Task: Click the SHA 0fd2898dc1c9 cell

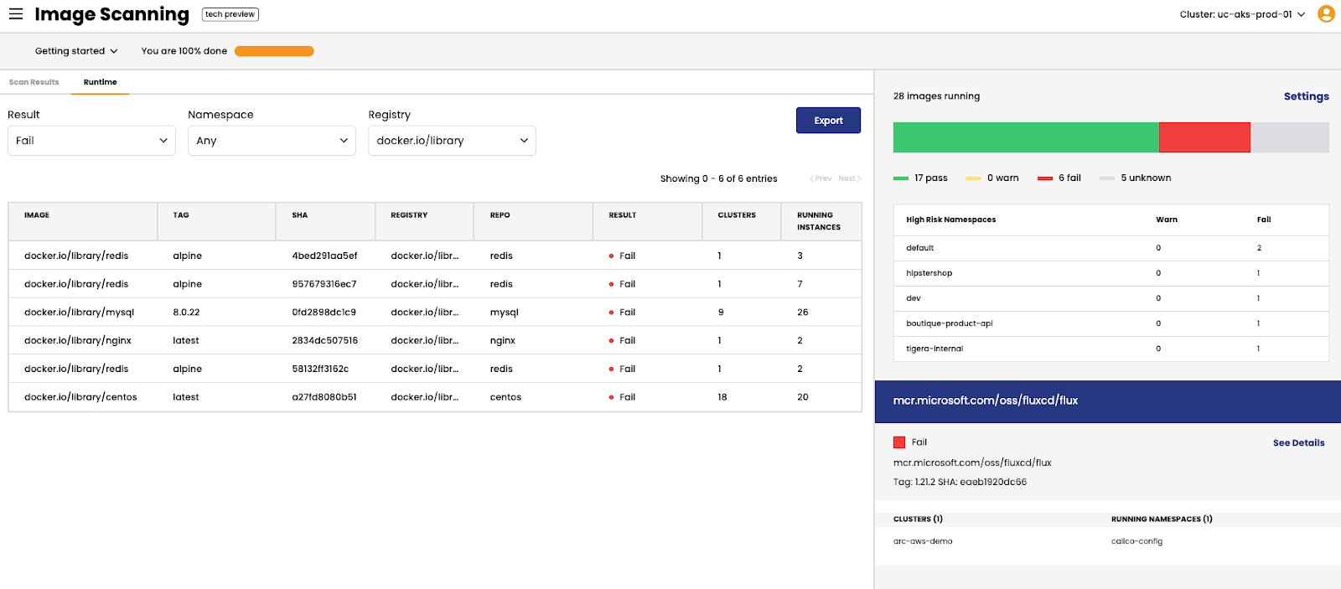Action: tap(324, 313)
